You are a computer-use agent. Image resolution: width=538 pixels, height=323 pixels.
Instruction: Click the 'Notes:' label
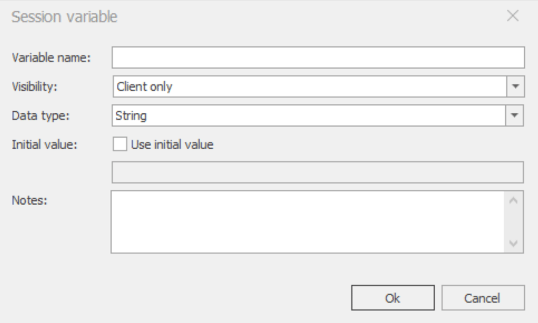(26, 200)
